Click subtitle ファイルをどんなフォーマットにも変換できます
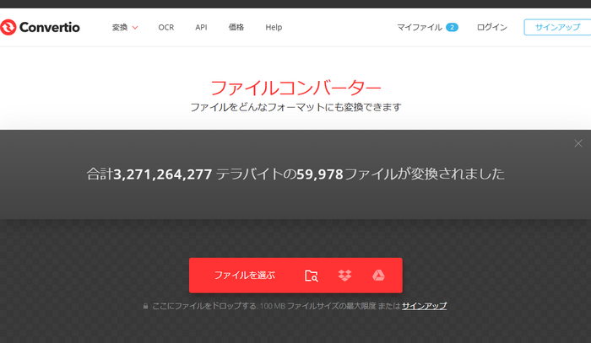The width and height of the screenshot is (591, 343). click(x=295, y=107)
